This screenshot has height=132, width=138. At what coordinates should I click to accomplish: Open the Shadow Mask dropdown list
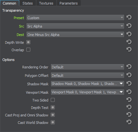[x=88, y=84]
